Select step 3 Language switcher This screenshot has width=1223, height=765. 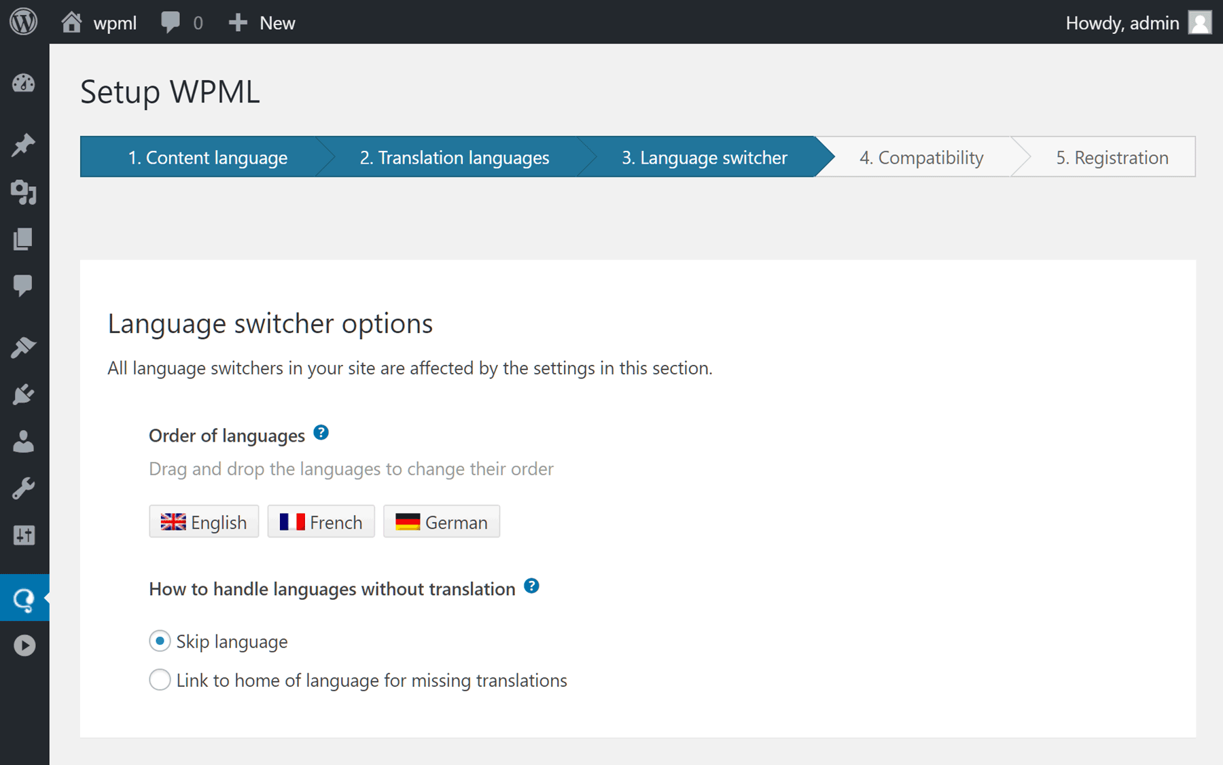705,157
